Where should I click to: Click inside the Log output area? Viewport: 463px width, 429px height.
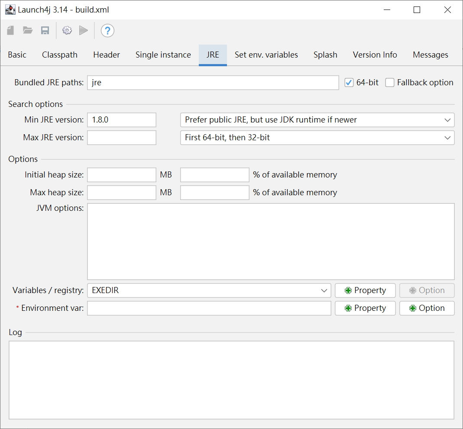pyautogui.click(x=231, y=380)
